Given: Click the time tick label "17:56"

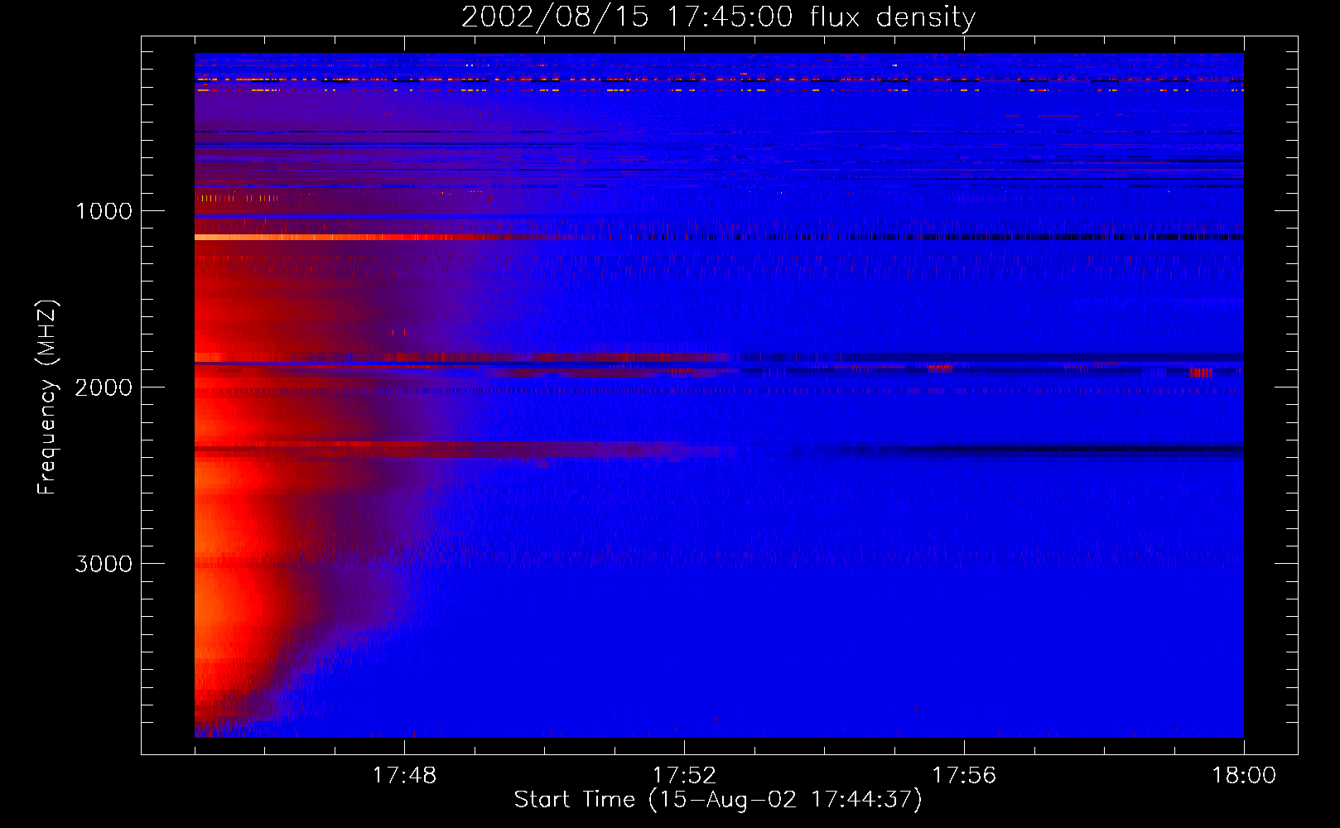Looking at the screenshot, I should 964,776.
